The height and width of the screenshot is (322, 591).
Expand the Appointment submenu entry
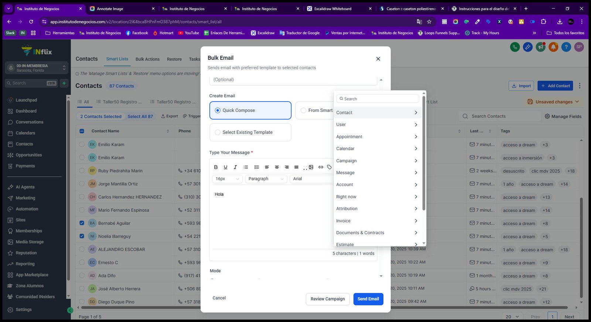(378, 137)
